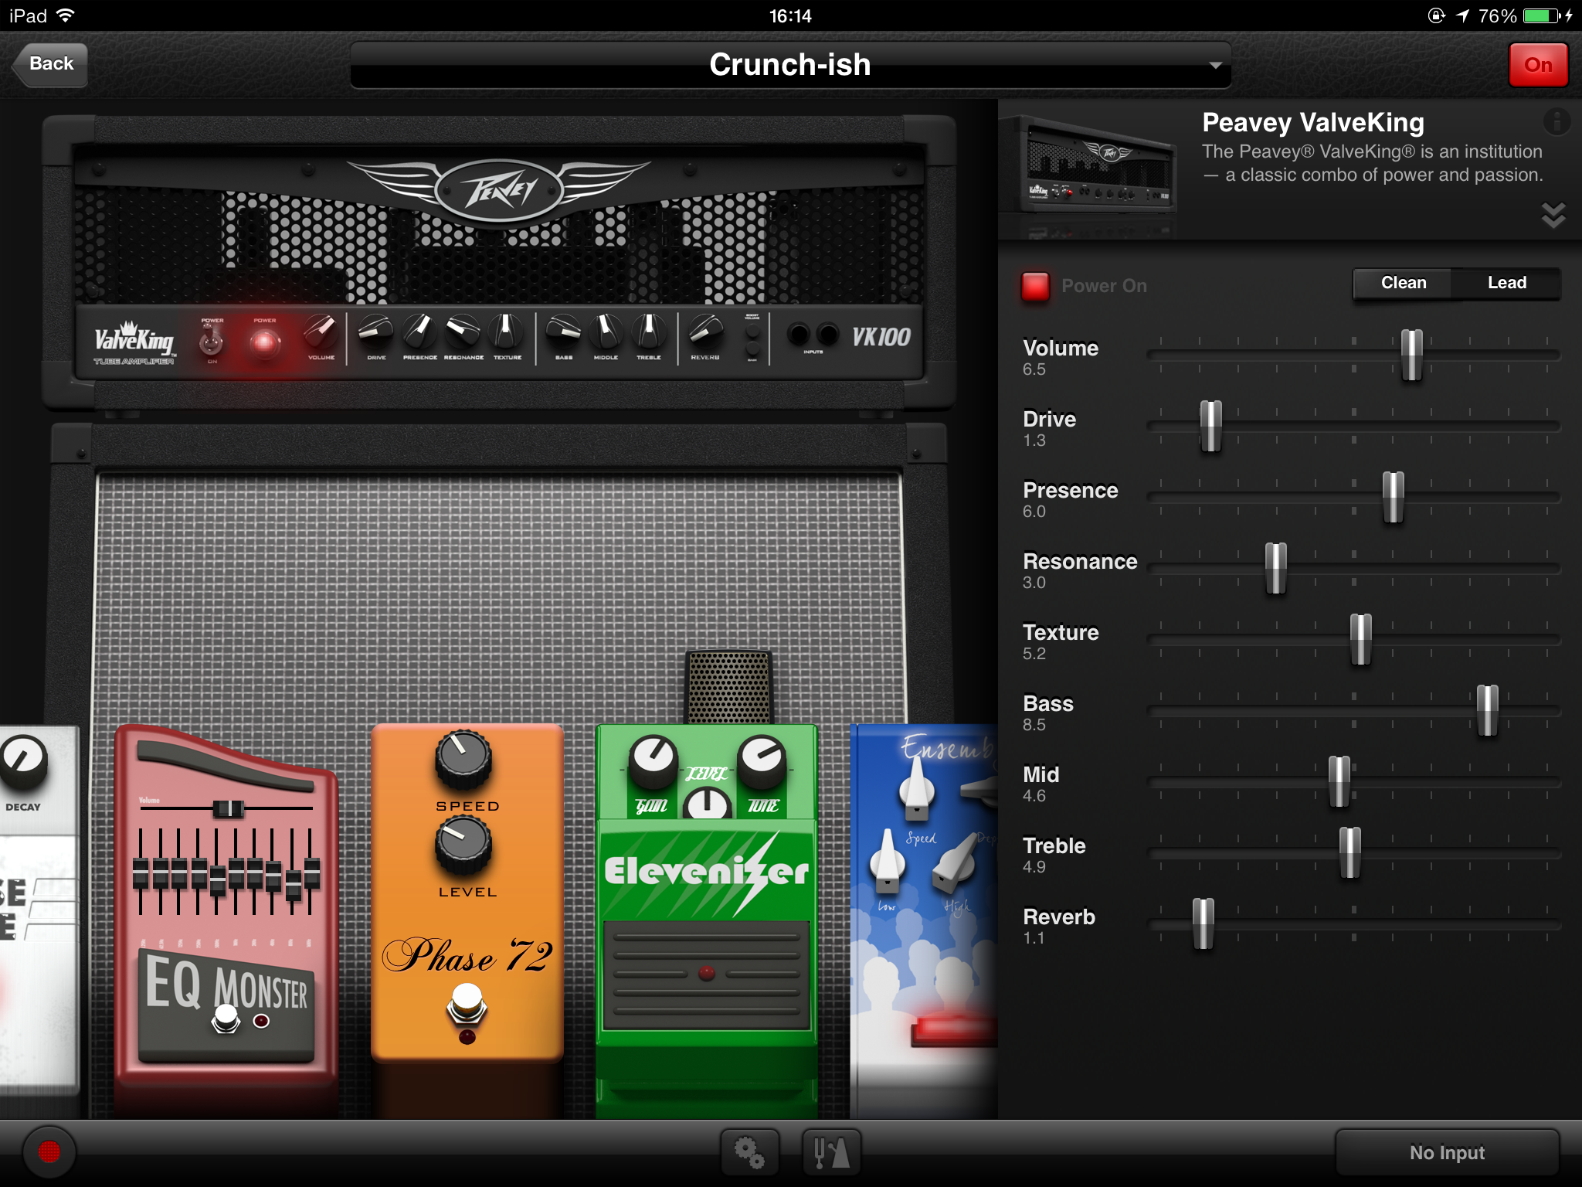
Task: Adjust the Resonance slider
Action: coord(1275,569)
